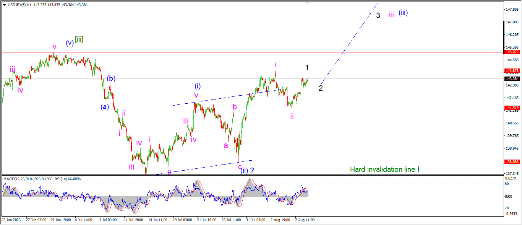Screen dimensions: 522x225
Task: Click the 144.585 price axis value
Action: pyautogui.click(x=512, y=60)
